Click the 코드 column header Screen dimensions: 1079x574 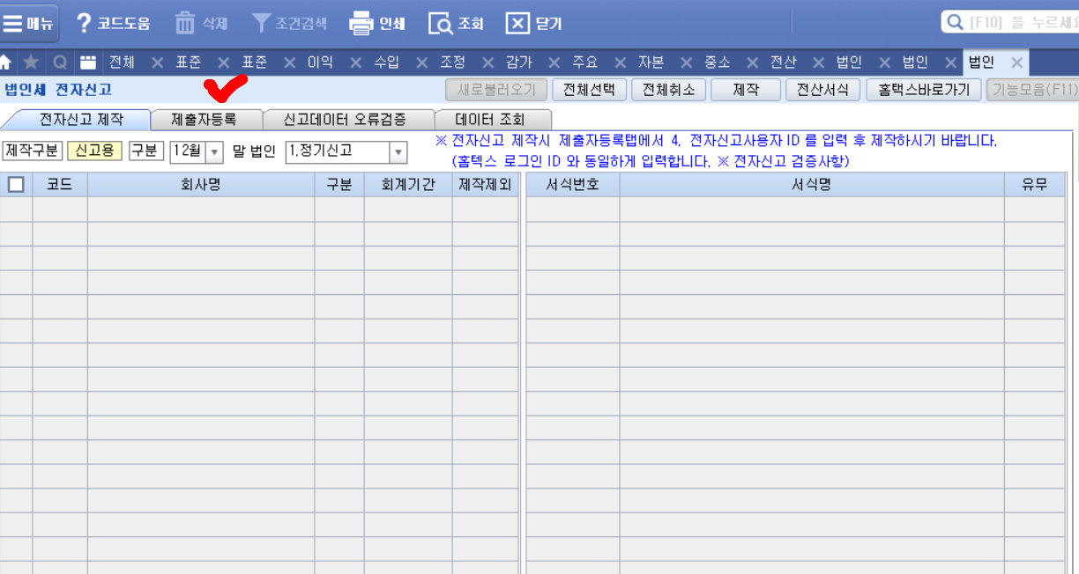pos(60,185)
